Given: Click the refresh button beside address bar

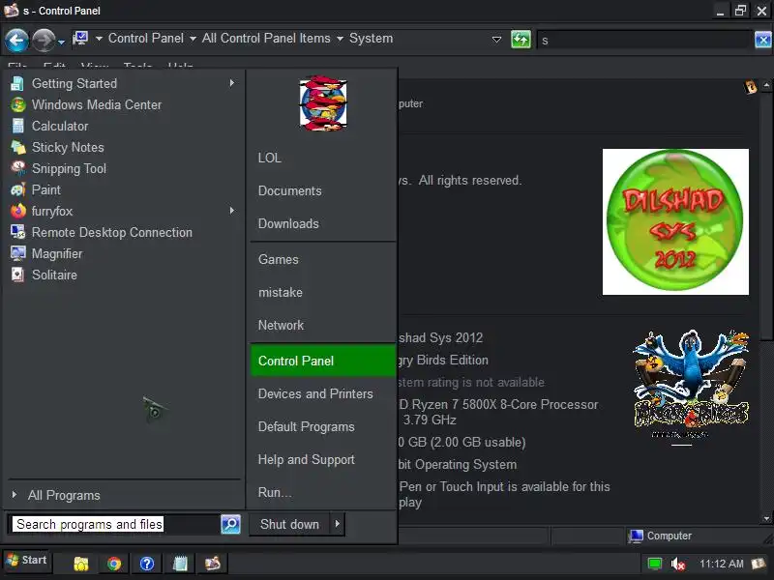Looking at the screenshot, I should point(521,40).
